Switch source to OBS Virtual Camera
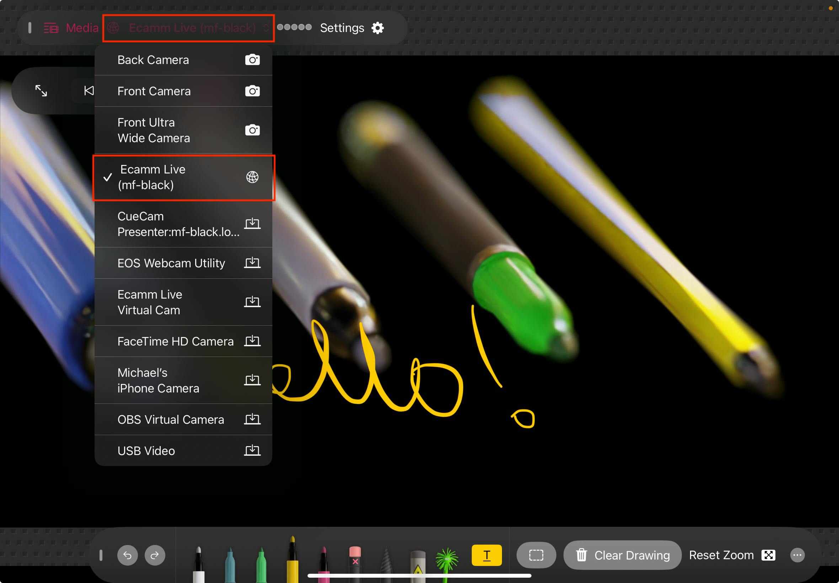The height and width of the screenshot is (583, 839). pyautogui.click(x=183, y=419)
